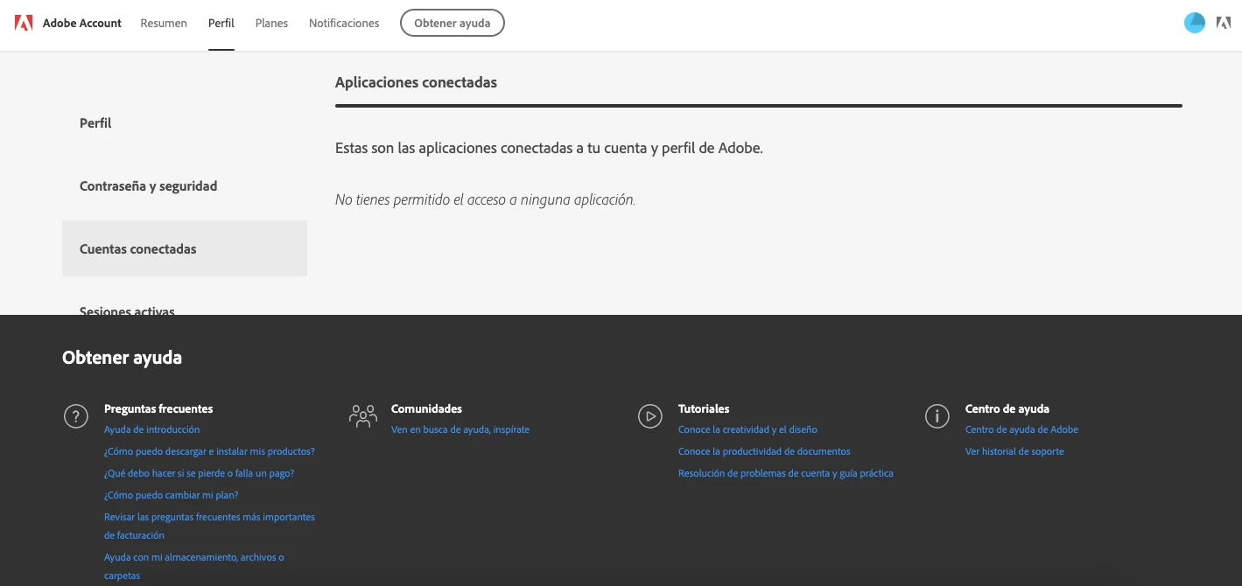Click the Adobe icon at top right

(x=1224, y=23)
